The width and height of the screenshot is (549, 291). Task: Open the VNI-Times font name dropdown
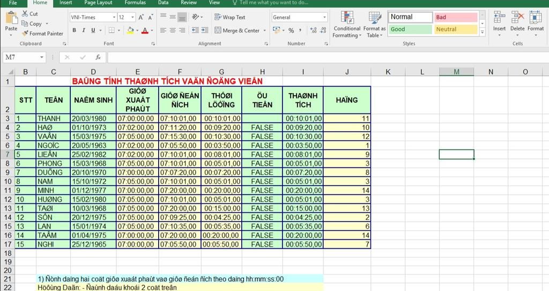(x=114, y=17)
